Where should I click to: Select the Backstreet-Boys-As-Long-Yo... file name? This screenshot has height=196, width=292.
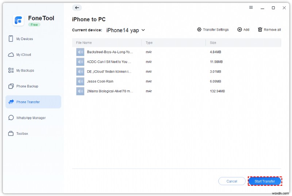pyautogui.click(x=110, y=52)
